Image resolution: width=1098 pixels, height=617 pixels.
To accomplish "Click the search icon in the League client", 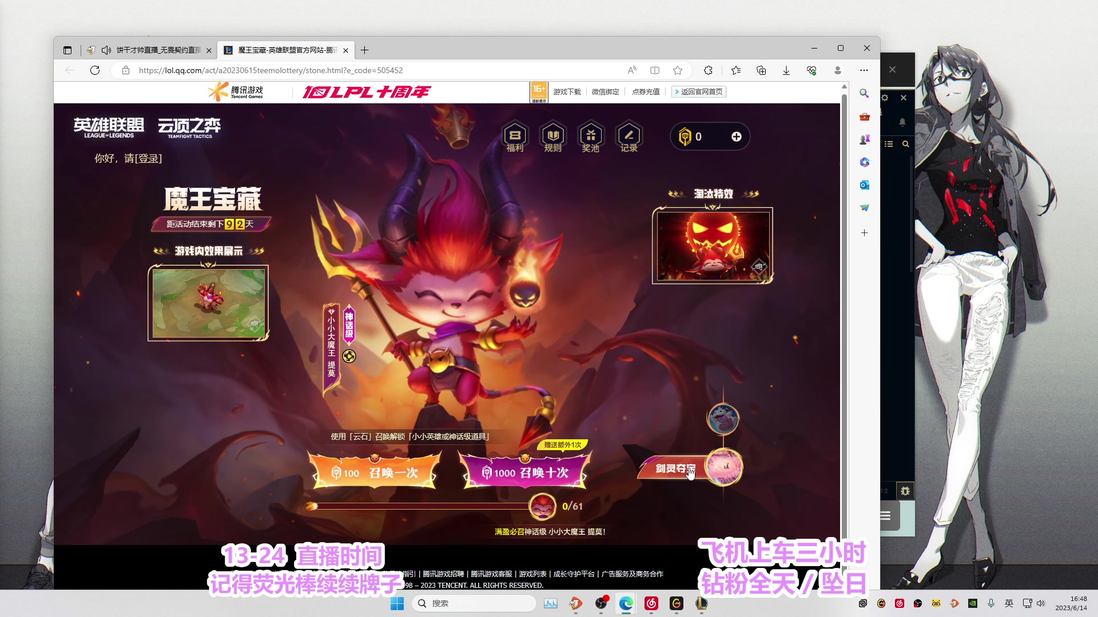I will point(905,144).
